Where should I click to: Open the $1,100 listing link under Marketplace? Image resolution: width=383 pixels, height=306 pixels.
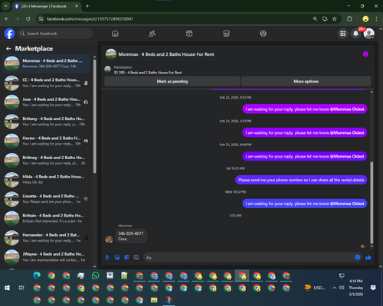[148, 73]
